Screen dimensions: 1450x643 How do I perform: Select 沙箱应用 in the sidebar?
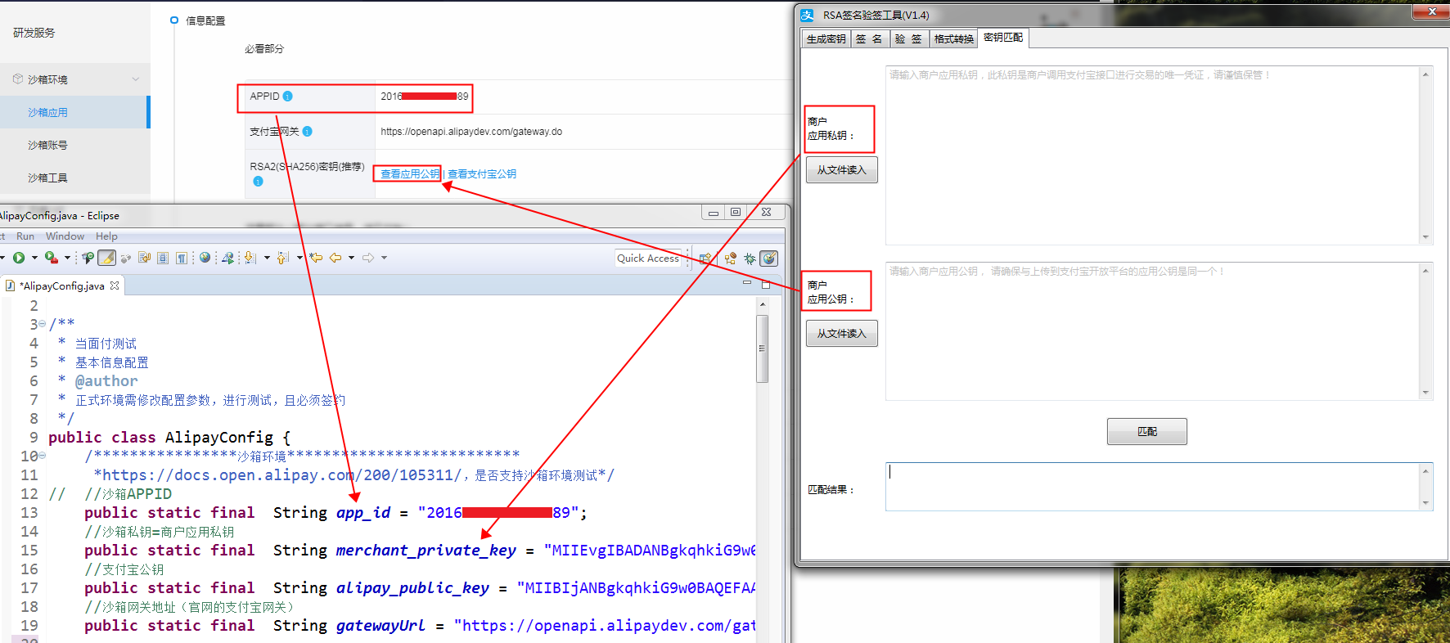click(74, 112)
